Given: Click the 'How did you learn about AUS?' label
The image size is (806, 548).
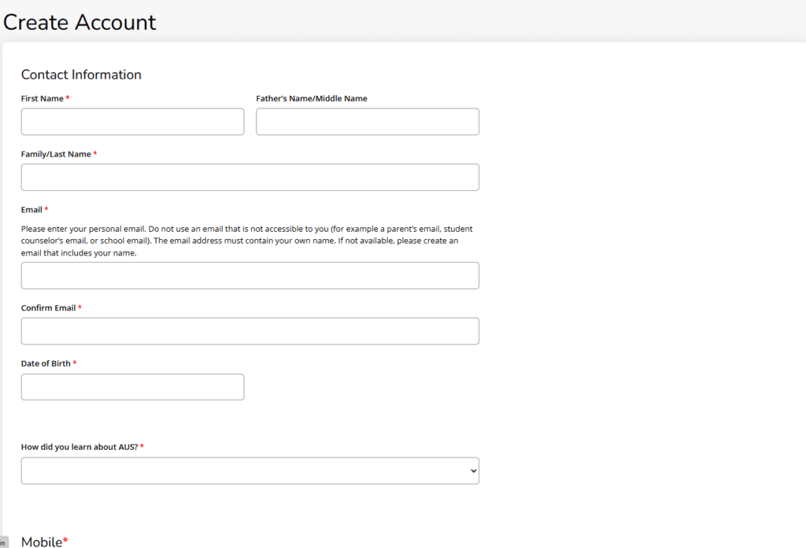Looking at the screenshot, I should pyautogui.click(x=79, y=447).
